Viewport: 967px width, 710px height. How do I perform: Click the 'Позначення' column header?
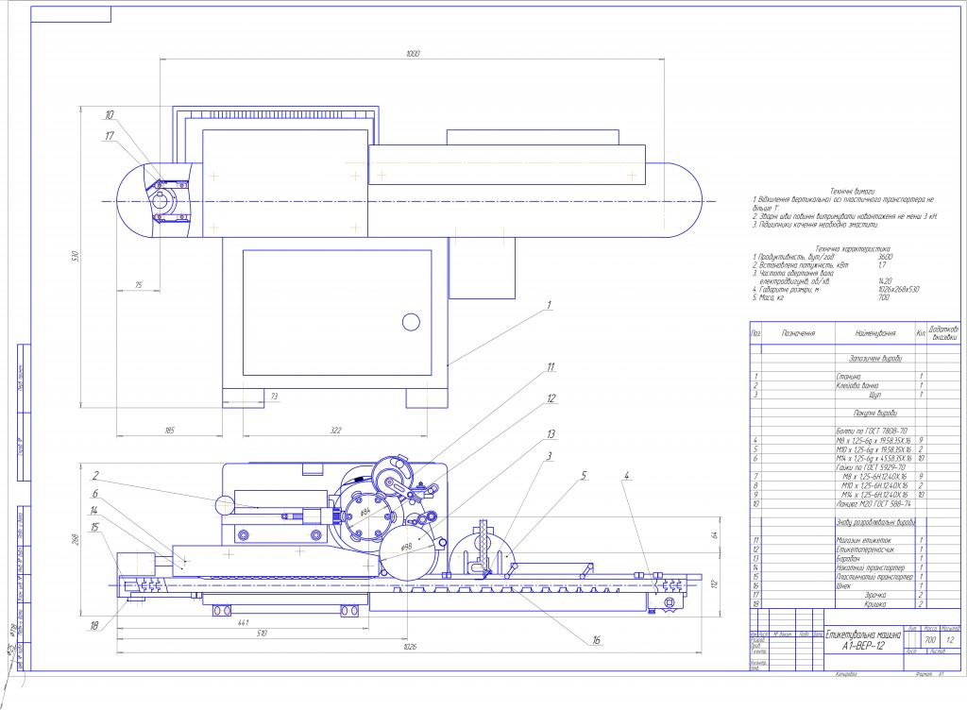coord(798,332)
